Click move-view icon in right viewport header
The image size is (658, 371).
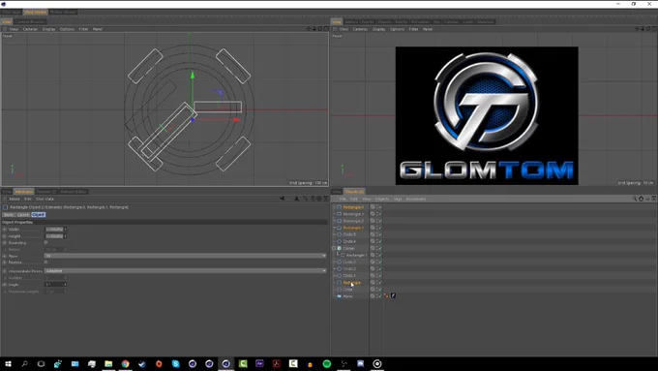637,29
